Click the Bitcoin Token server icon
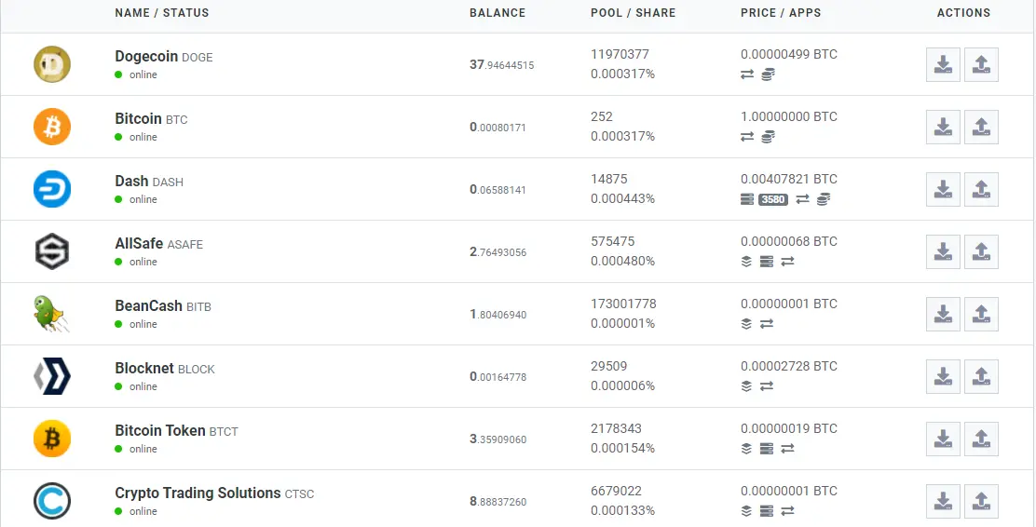Viewport: 1036px width, 527px height. 767,449
